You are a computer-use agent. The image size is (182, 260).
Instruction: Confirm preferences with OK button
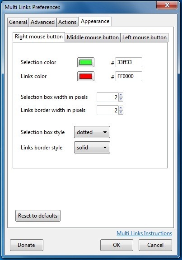click(117, 245)
